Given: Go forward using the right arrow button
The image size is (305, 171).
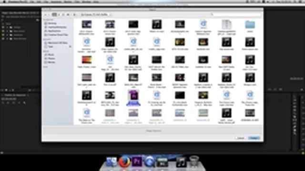Looking at the screenshot, I should (49, 15).
